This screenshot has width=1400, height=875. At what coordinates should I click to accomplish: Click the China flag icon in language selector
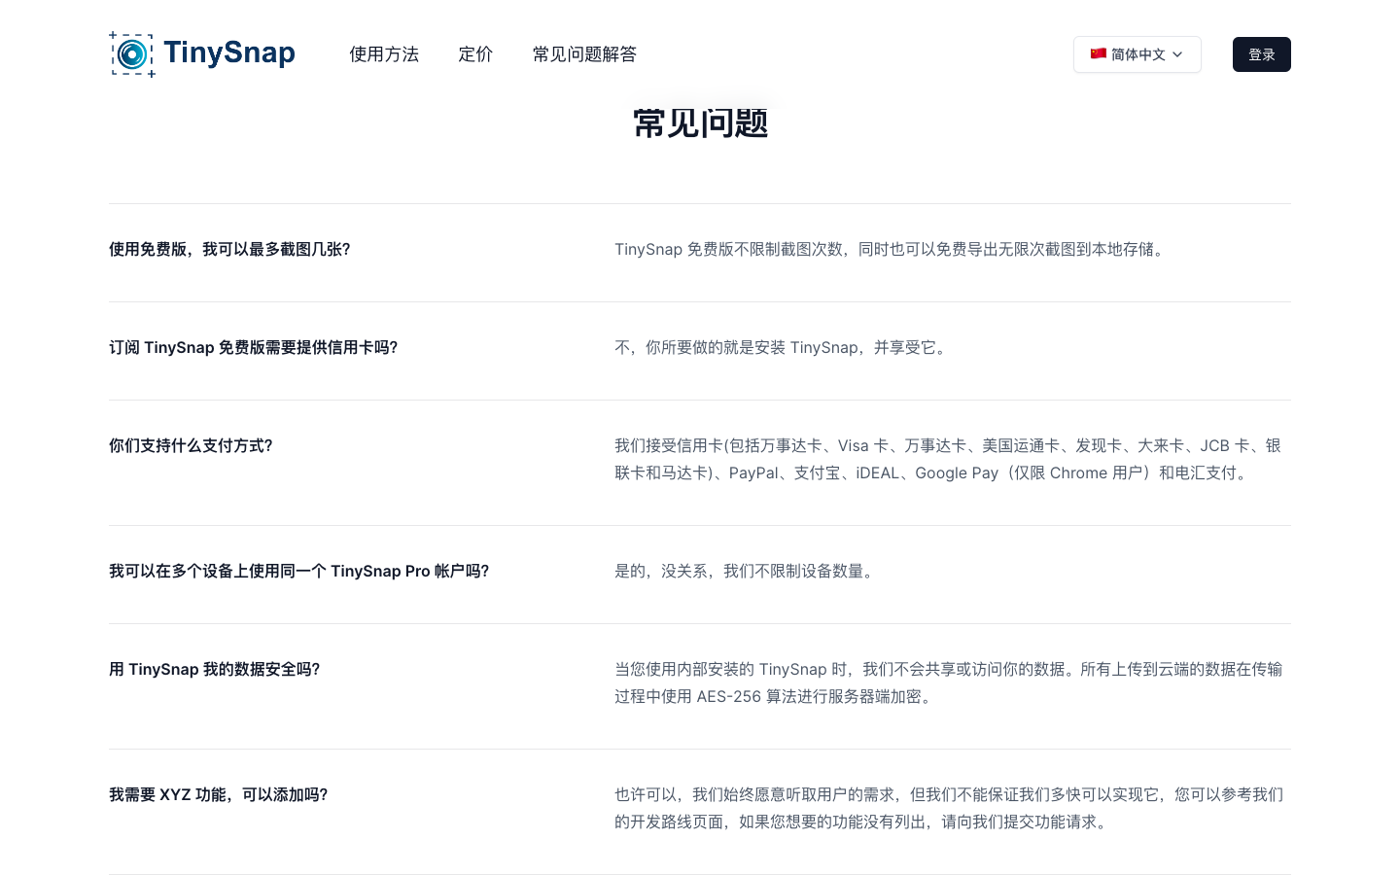pos(1099,54)
